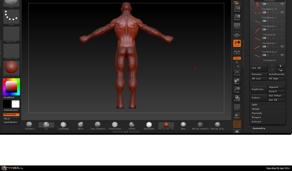
Task: Open the Dots stroke type thumbnail
Action: pyautogui.click(x=11, y=17)
